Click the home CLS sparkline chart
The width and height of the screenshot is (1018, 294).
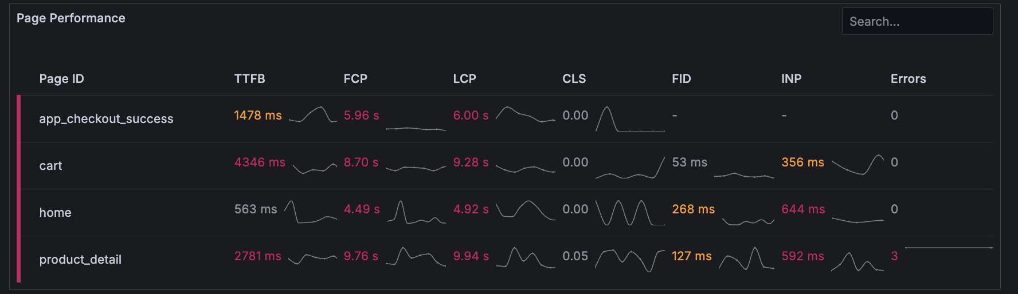(630, 213)
